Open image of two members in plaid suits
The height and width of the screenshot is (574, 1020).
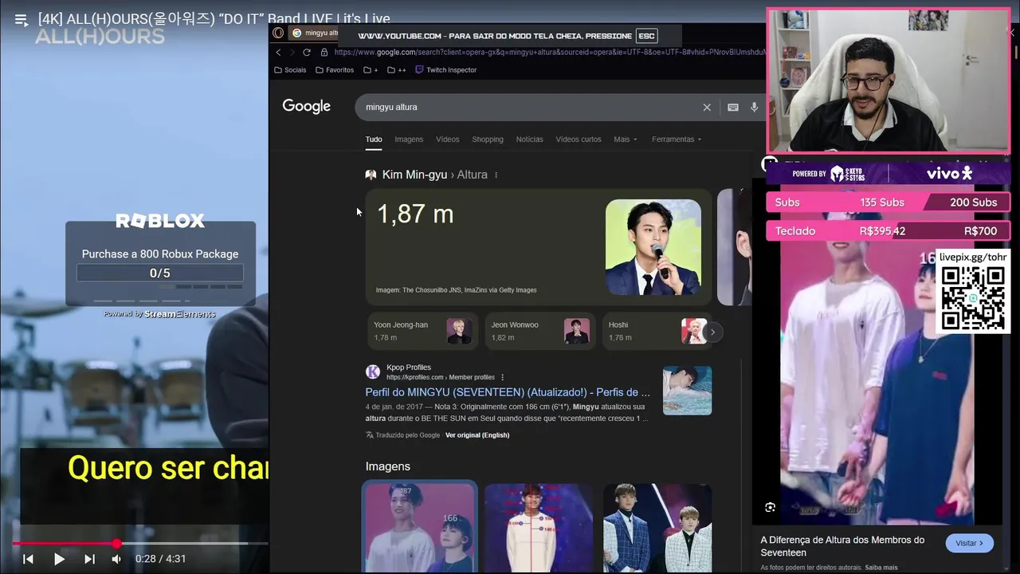657,528
